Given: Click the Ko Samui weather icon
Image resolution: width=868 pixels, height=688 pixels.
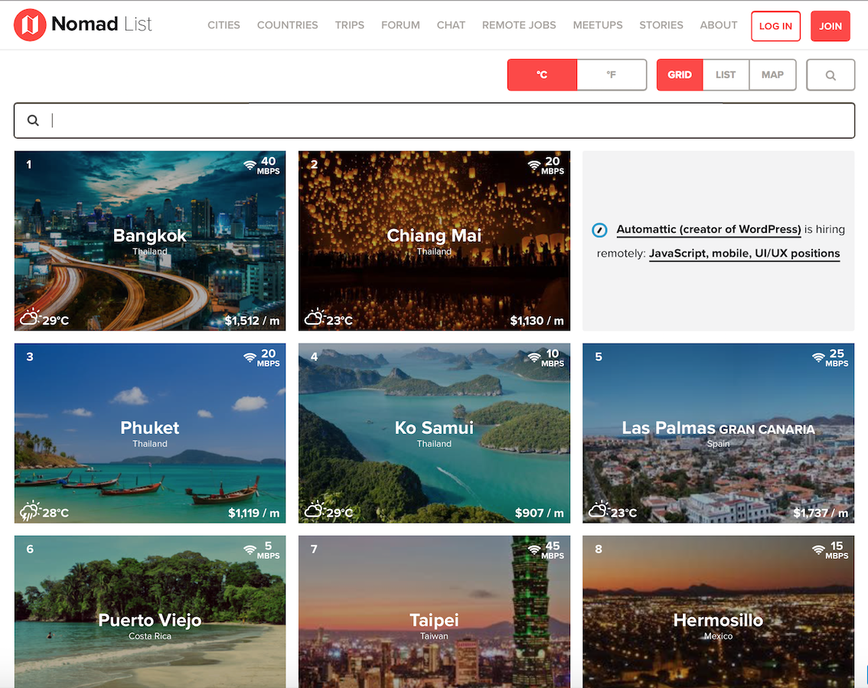Looking at the screenshot, I should (x=315, y=509).
